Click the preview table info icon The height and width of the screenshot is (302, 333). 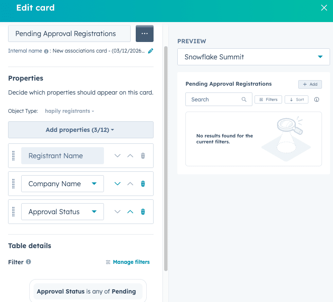click(x=316, y=100)
